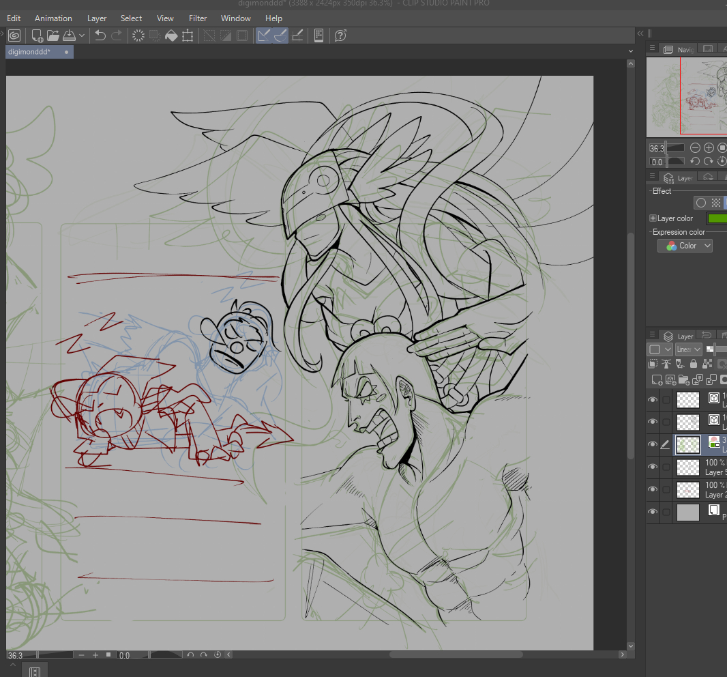Switch to the digimonddd document tab

(30, 52)
